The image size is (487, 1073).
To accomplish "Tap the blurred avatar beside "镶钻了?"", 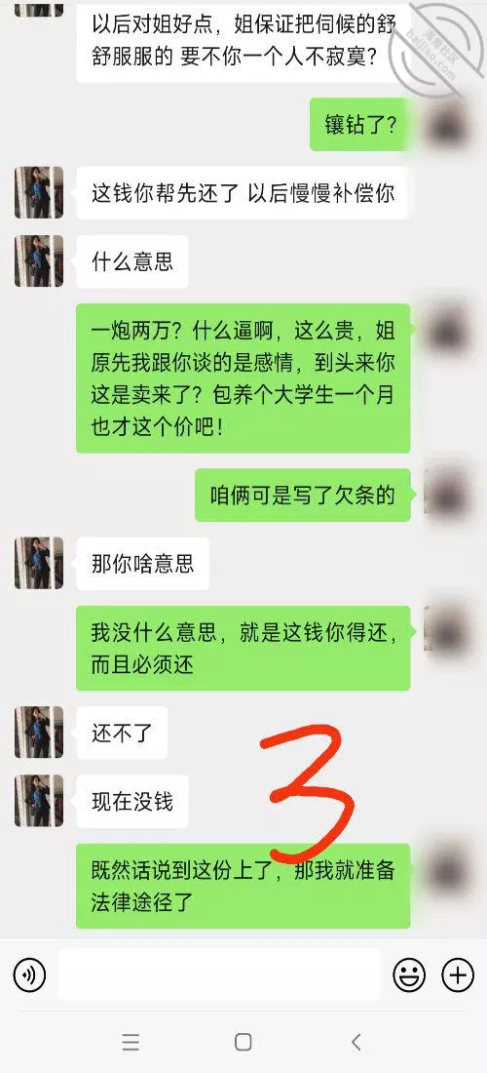I will tap(448, 125).
